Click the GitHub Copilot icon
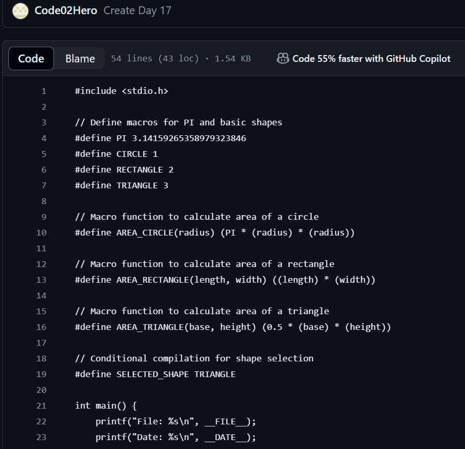465x449 pixels. pos(283,58)
